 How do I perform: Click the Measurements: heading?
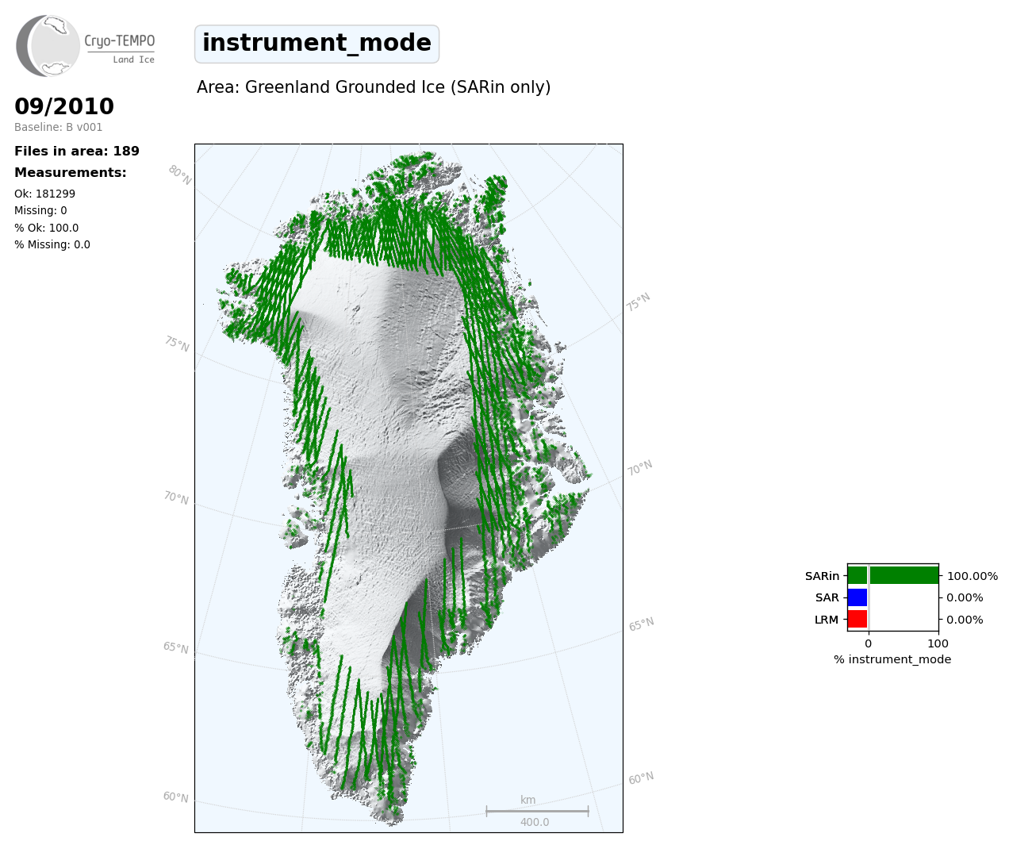click(x=71, y=173)
